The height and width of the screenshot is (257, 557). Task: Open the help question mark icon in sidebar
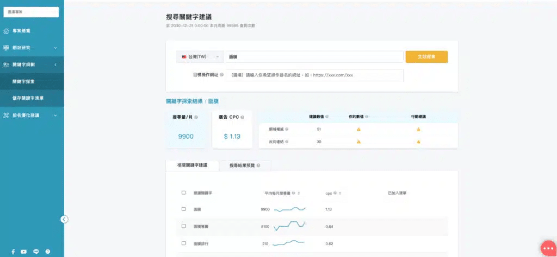click(x=48, y=252)
